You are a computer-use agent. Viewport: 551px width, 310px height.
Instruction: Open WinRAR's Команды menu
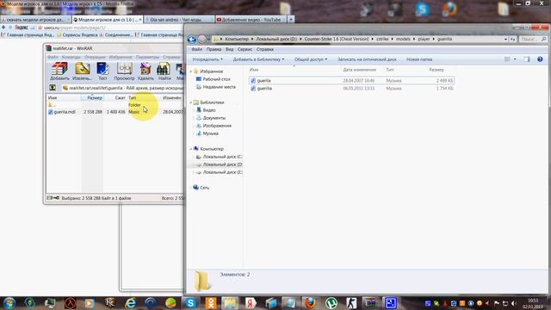click(x=71, y=57)
